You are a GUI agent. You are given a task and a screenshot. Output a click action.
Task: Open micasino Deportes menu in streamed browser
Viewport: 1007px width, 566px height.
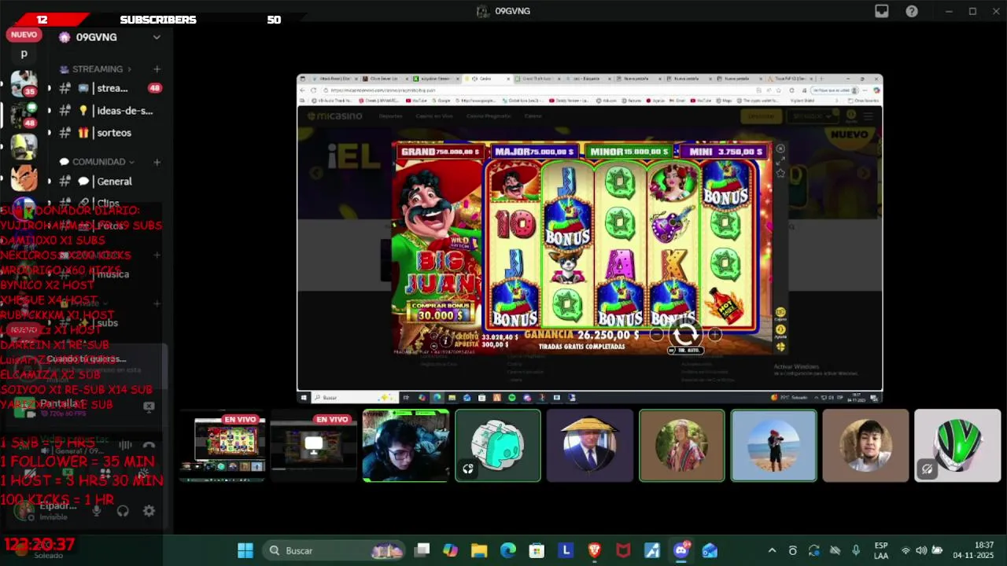pos(390,116)
